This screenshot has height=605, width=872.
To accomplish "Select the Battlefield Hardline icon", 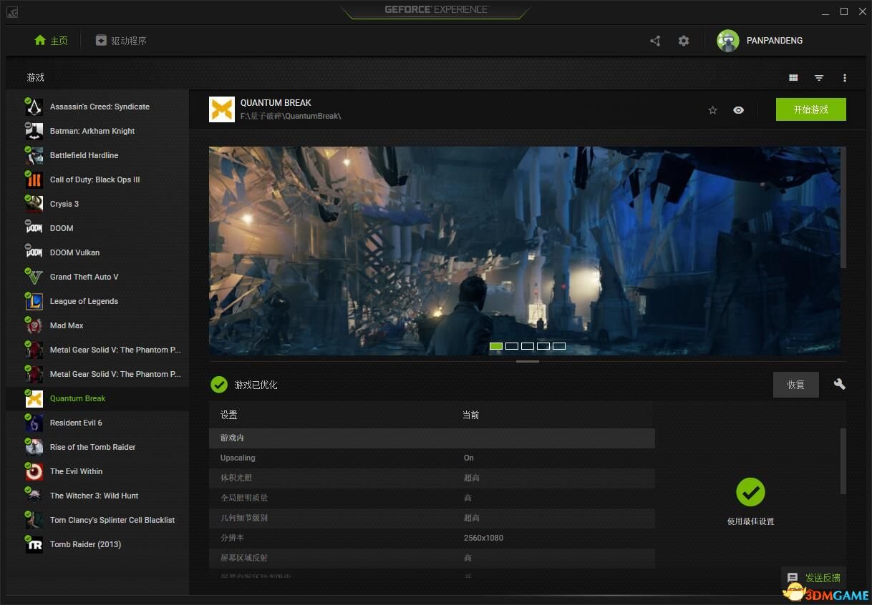I will pyautogui.click(x=34, y=155).
